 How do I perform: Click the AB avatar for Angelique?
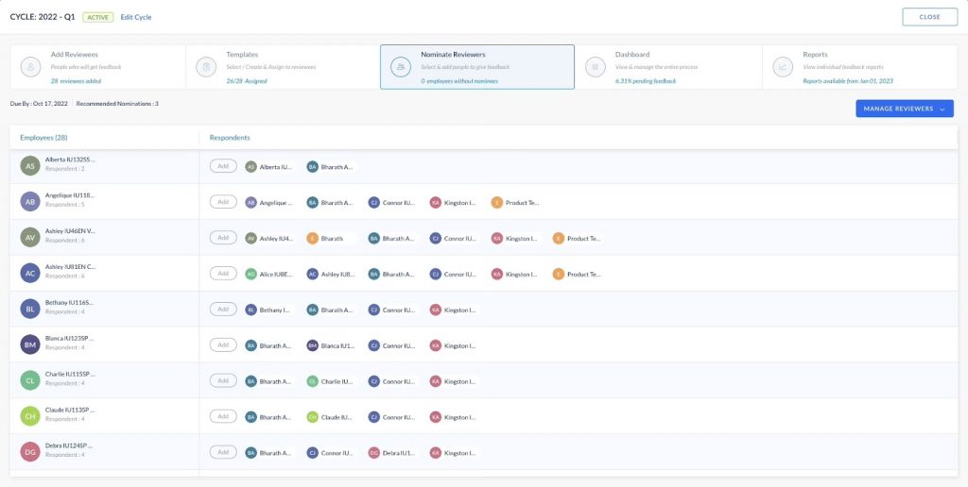[x=30, y=201]
